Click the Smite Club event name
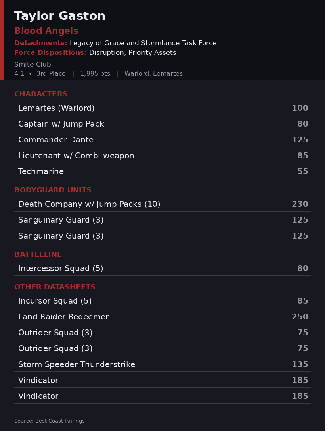The image size is (325, 431). [x=32, y=64]
